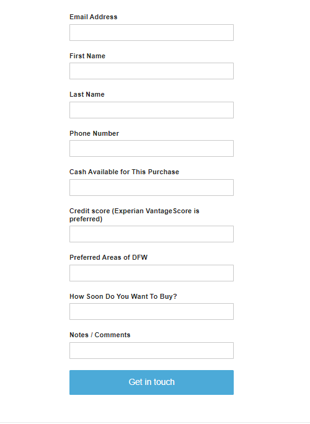Click the 'Email Address' label text
Image resolution: width=310 pixels, height=424 pixels.
coord(94,17)
